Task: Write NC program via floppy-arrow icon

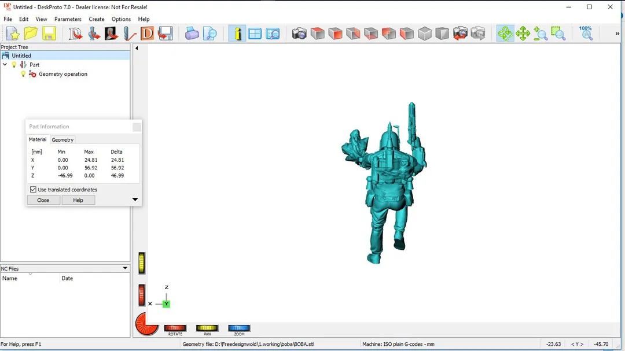Action: pos(165,34)
